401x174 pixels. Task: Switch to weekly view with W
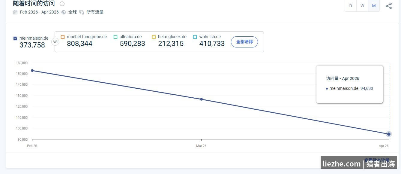[x=362, y=6]
